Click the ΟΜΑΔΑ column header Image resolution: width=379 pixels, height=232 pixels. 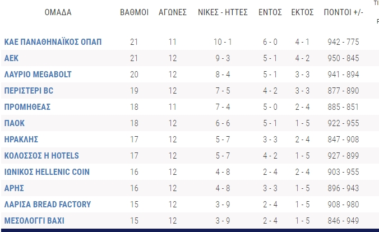(58, 12)
